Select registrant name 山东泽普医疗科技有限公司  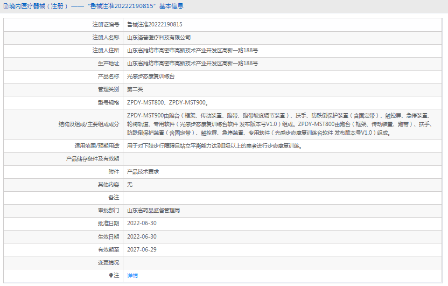[x=159, y=37]
